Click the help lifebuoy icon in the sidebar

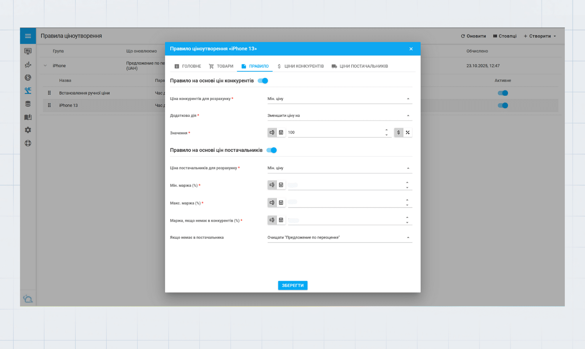tap(28, 143)
